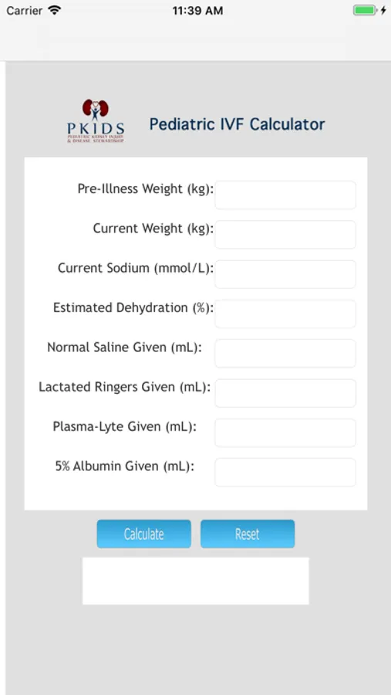391x695 pixels.
Task: Tap the Pre-Illness Weight (kg) label
Action: tap(146, 189)
